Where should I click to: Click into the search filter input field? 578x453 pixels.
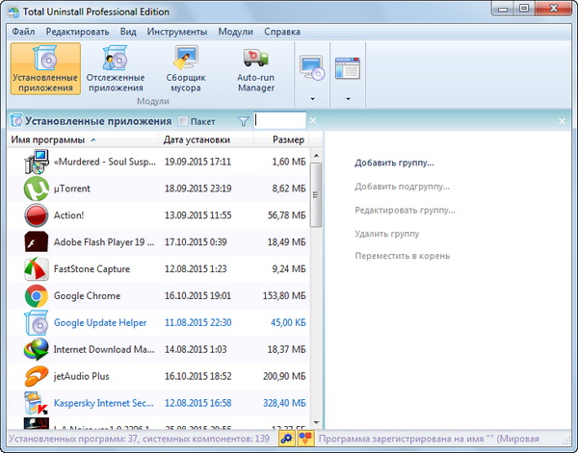tap(280, 121)
